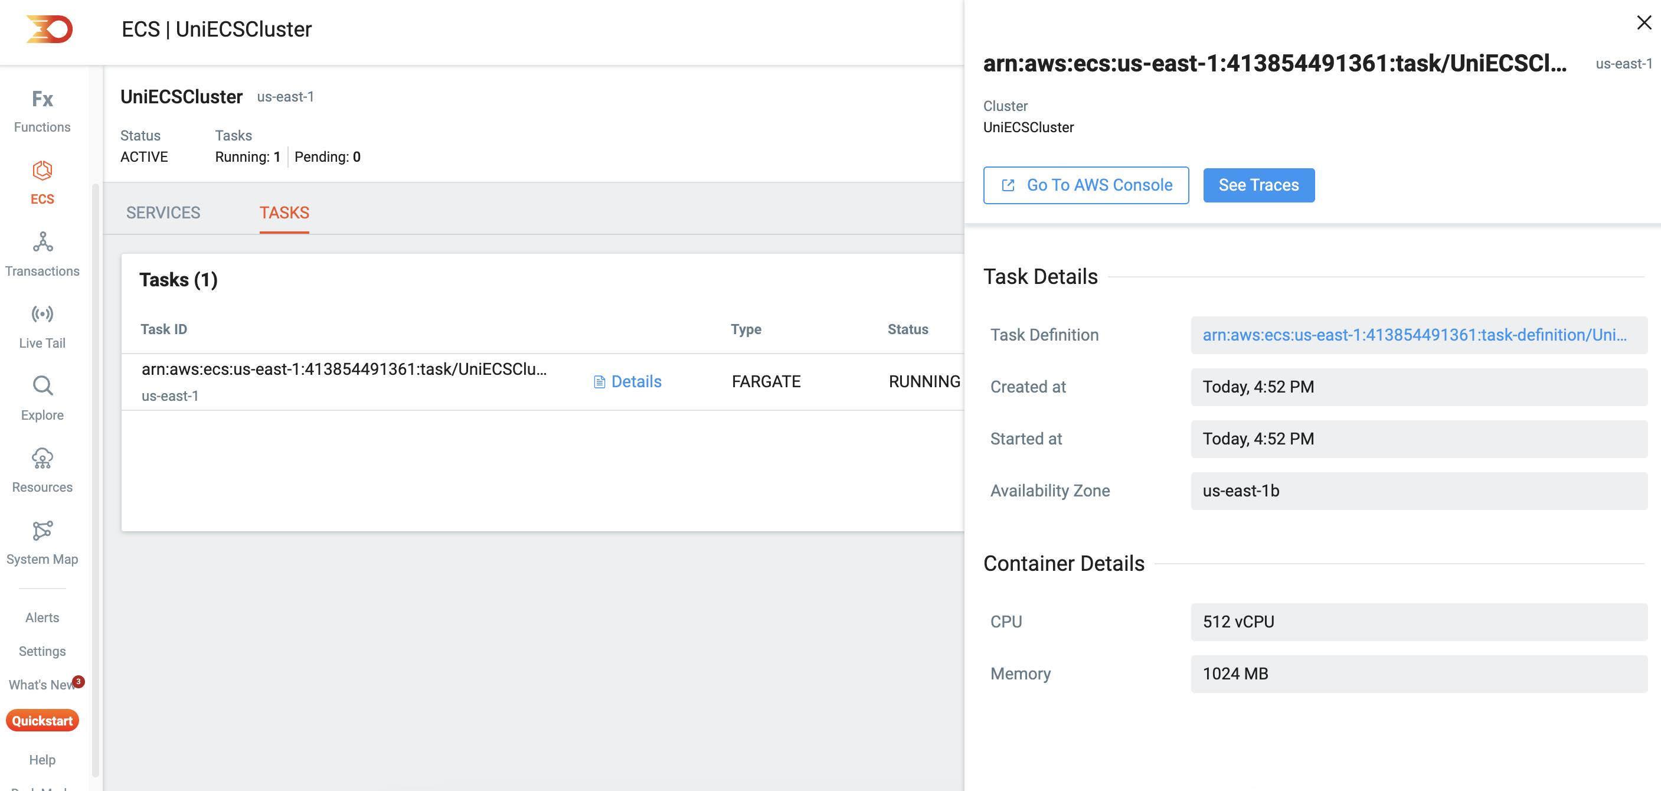Click the Task ID column header
The image size is (1661, 791).
164,329
